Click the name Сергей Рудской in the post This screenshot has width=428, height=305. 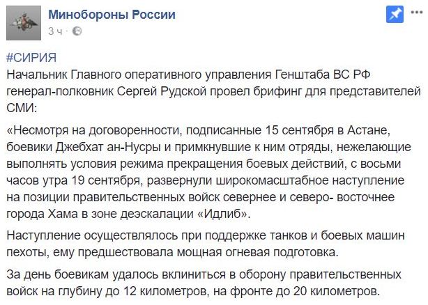point(162,91)
